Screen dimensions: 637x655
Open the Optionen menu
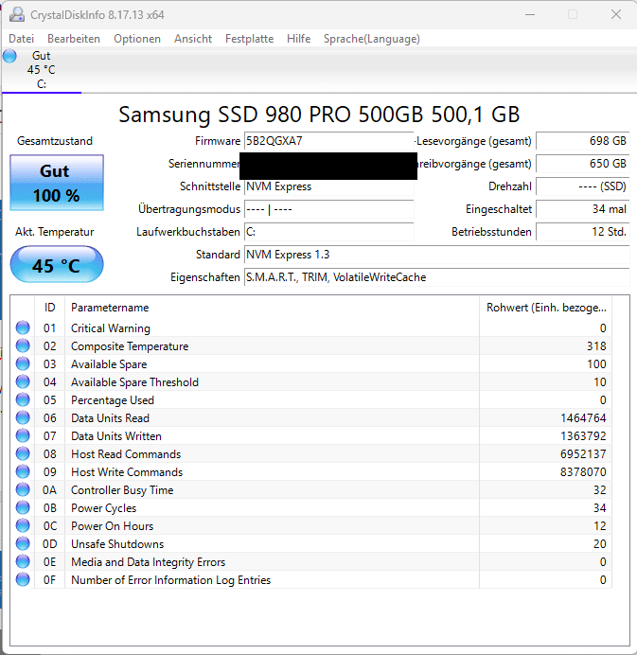tap(137, 39)
